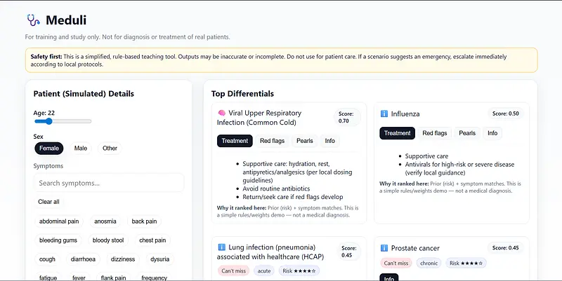Choose Other as the sex
Screen dimensions: 562x281
pos(110,149)
